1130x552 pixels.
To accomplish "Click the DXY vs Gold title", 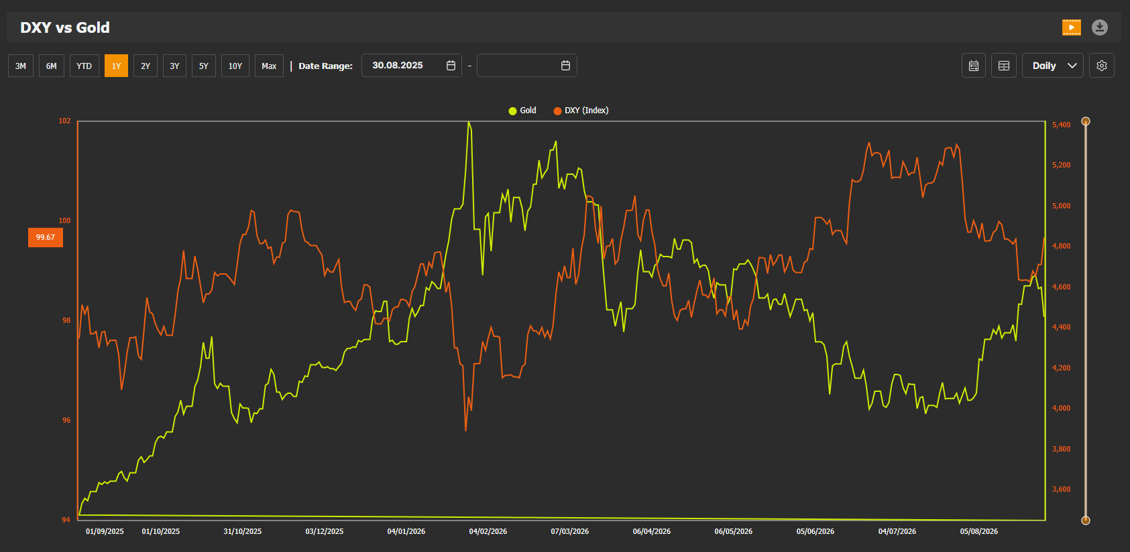I will (x=65, y=27).
